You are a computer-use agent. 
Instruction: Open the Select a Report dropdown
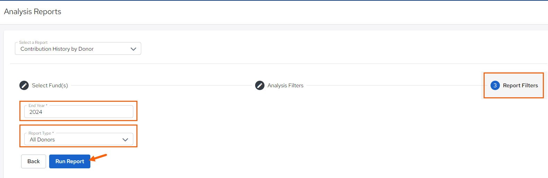pyautogui.click(x=78, y=49)
